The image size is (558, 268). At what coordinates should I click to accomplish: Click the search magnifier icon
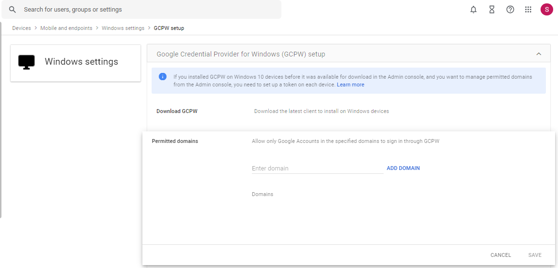coord(13,10)
